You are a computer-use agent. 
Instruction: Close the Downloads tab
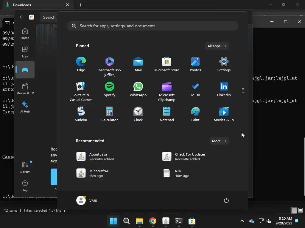click(68, 5)
